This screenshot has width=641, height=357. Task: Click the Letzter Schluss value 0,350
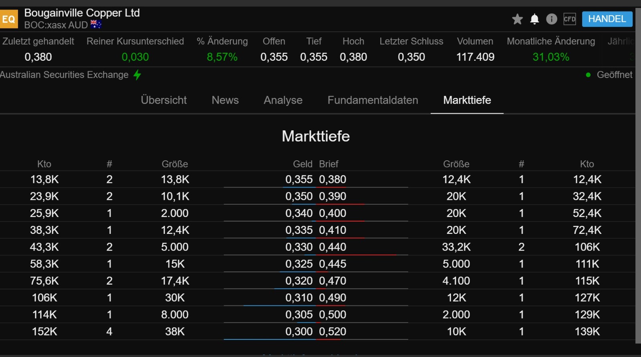(x=411, y=57)
